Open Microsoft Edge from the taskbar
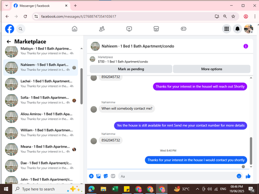This screenshot has height=194, width=259. coord(92,189)
